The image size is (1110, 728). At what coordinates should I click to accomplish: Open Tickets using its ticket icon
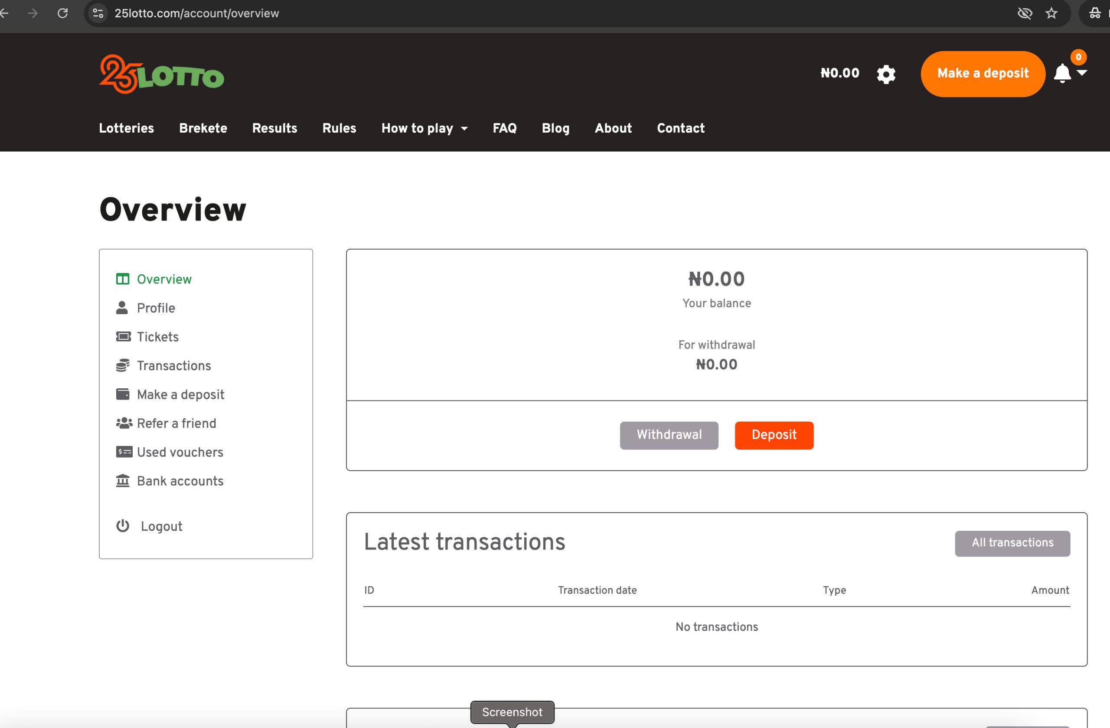[123, 337]
